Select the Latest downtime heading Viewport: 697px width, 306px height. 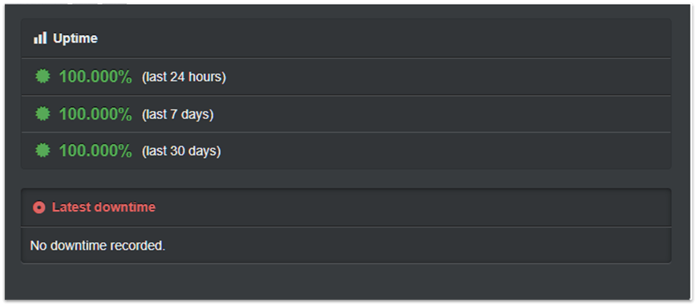click(103, 207)
